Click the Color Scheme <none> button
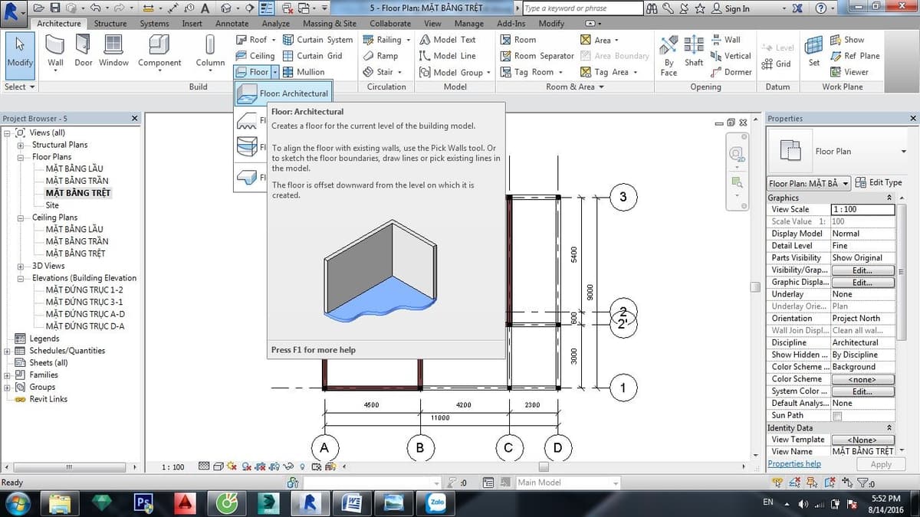920x517 pixels. click(863, 379)
